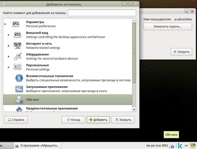Click the Personal preferences description text

41,26
